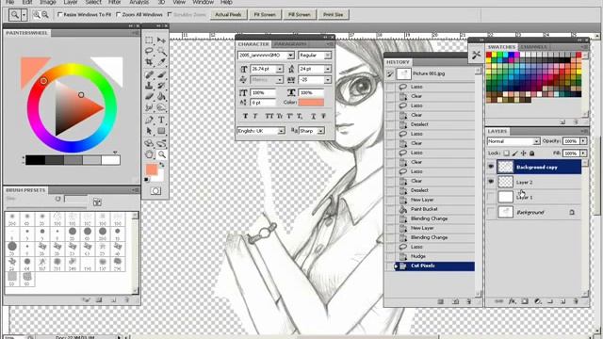The width and height of the screenshot is (603, 339).
Task: Select the Dodge tool
Action: [161, 107]
